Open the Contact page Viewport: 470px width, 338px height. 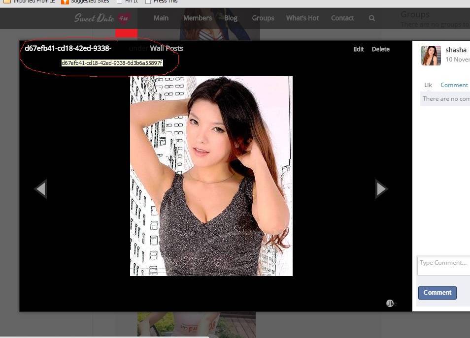coord(342,18)
